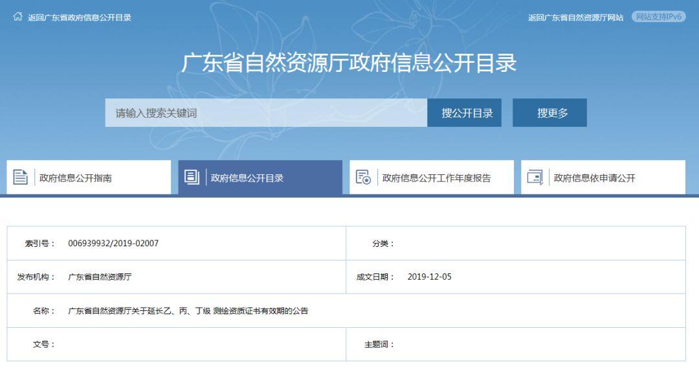Open 返回广东省政府信息公开目录 link
The image size is (699, 368).
coord(80,17)
